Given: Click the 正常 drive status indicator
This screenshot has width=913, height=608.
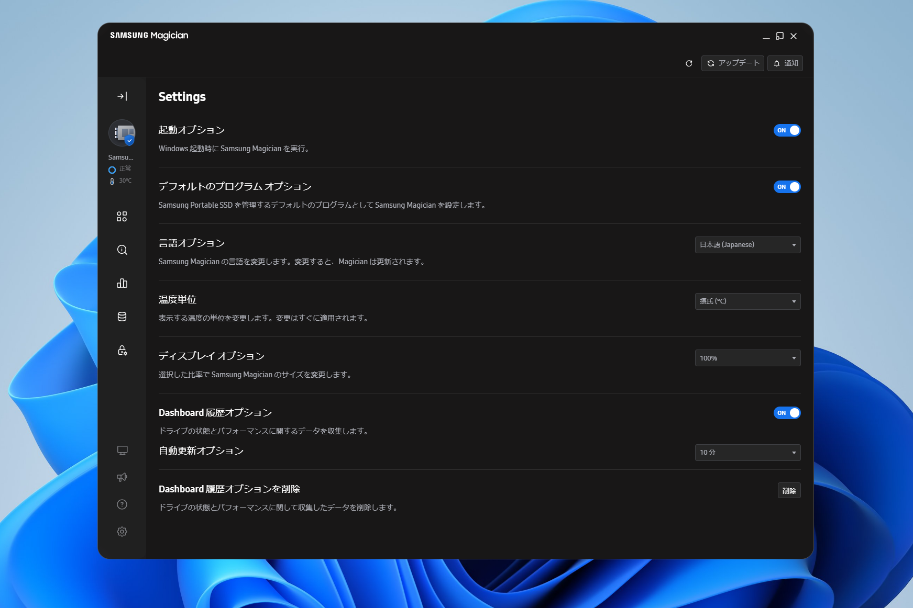Looking at the screenshot, I should click(120, 169).
